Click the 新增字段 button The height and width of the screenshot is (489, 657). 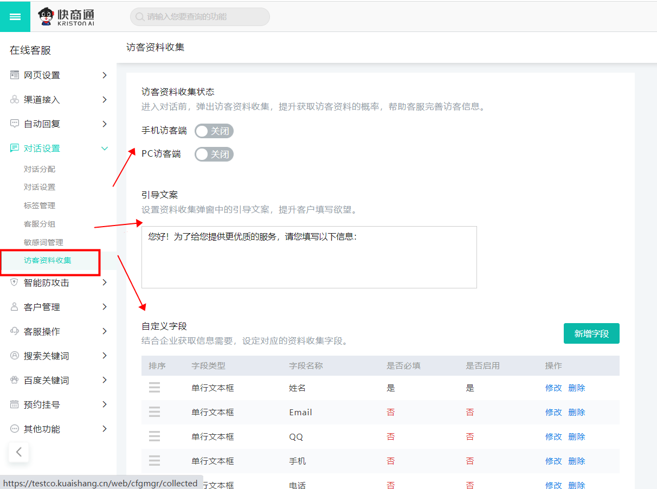click(591, 333)
